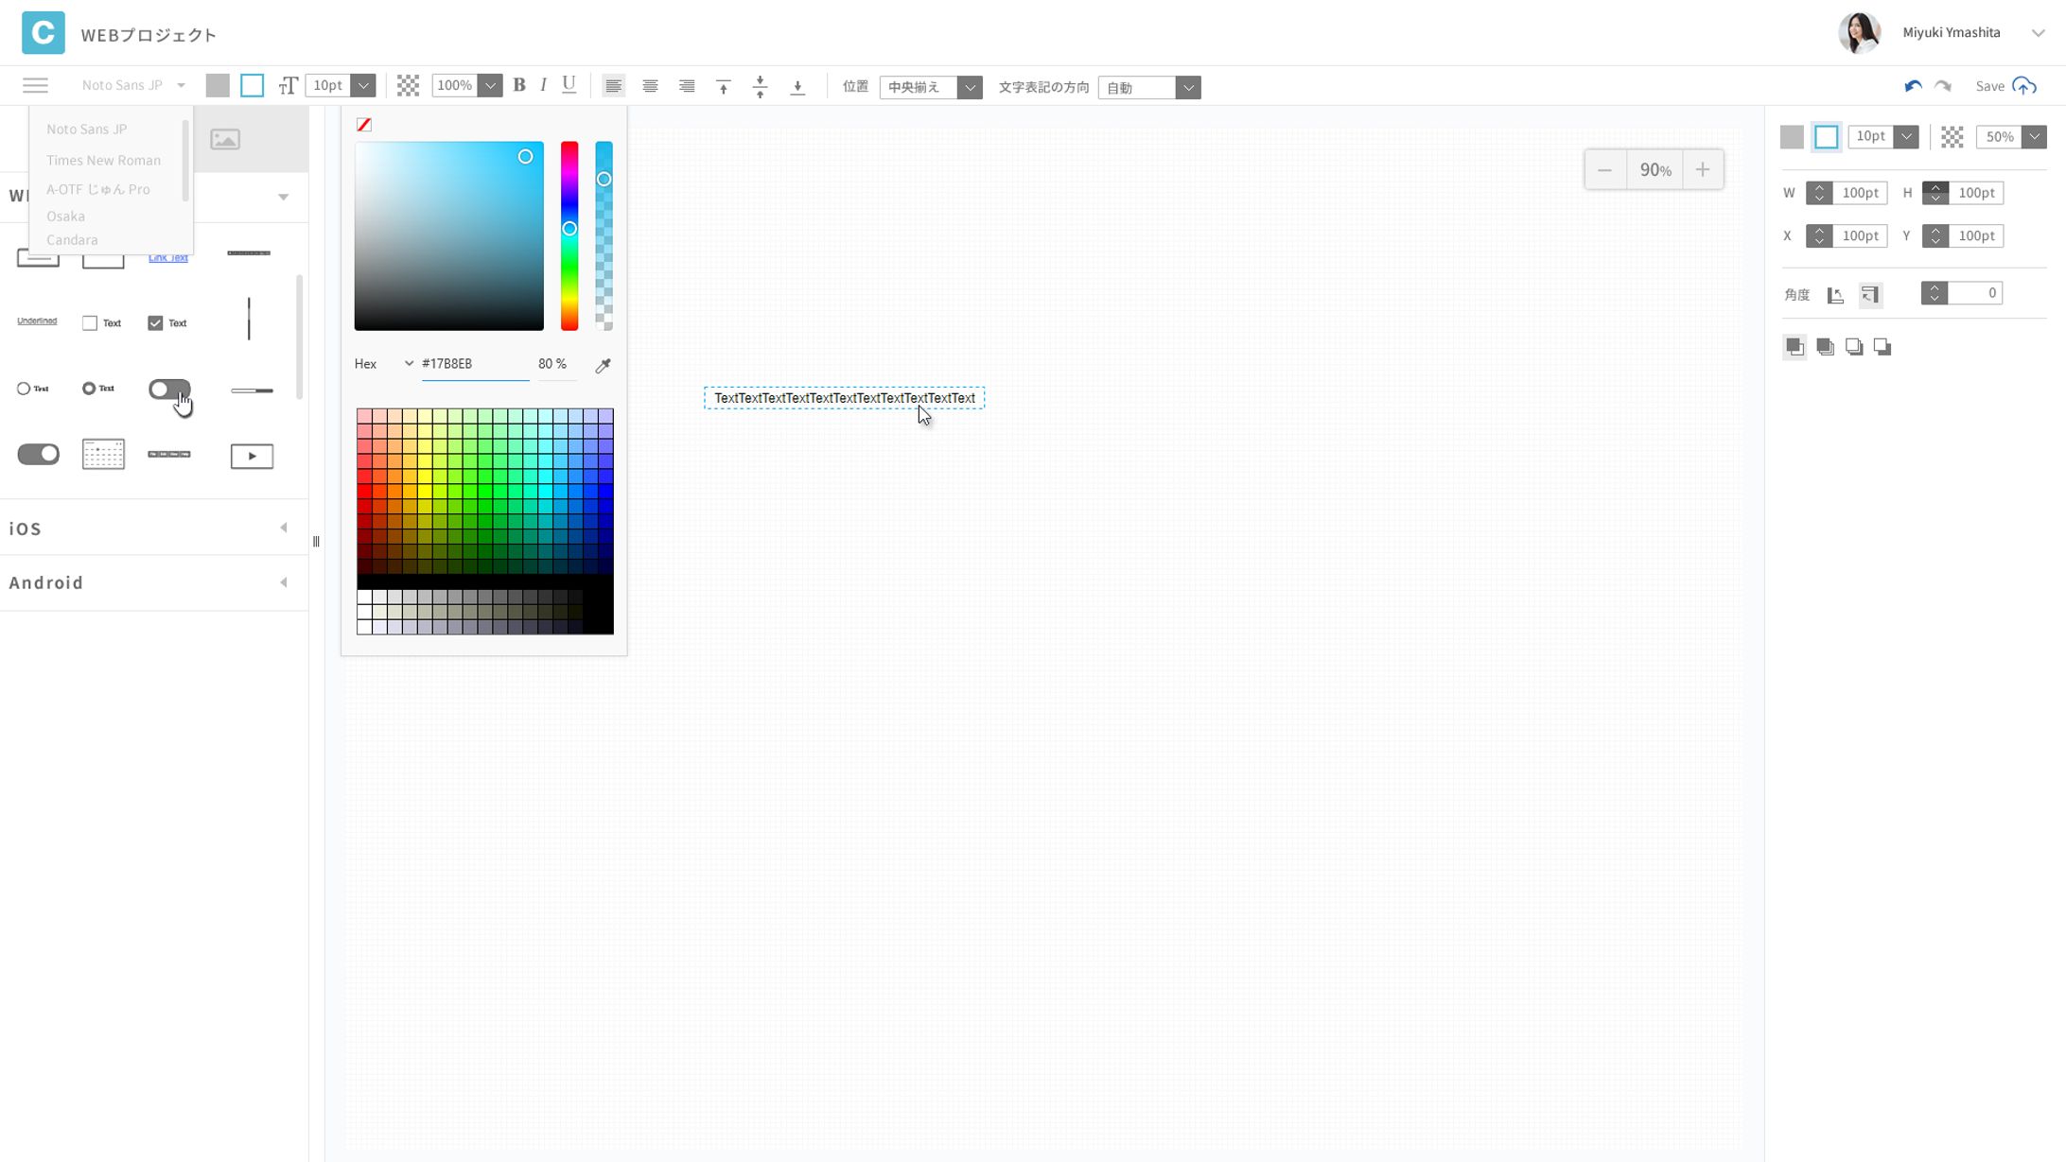
Task: Click the zoom in plus button
Action: tap(1702, 170)
